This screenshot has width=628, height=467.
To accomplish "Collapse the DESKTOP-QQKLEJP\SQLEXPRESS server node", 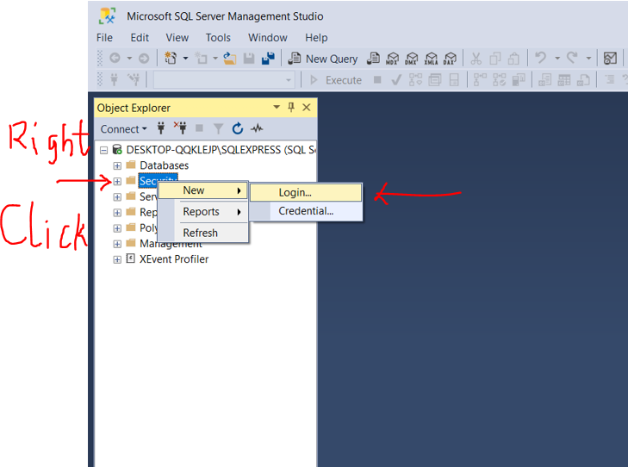I will coord(104,150).
